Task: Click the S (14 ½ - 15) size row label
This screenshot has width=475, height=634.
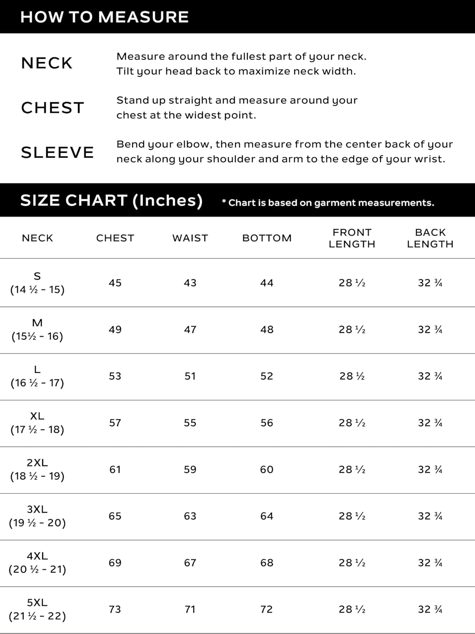Action: 37,283
